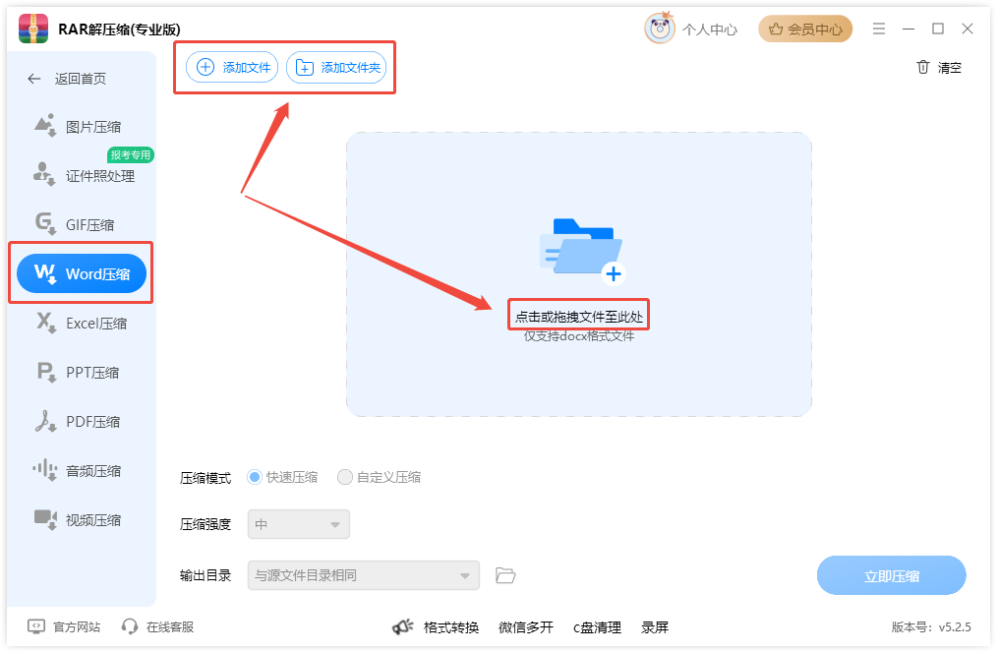Click 点击或拖拽文件至此处 text
Screen dimensions: 997x653
click(x=578, y=316)
